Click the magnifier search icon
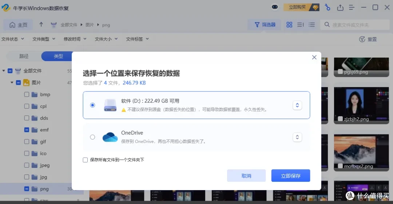This screenshot has height=204, width=393. tap(327, 25)
